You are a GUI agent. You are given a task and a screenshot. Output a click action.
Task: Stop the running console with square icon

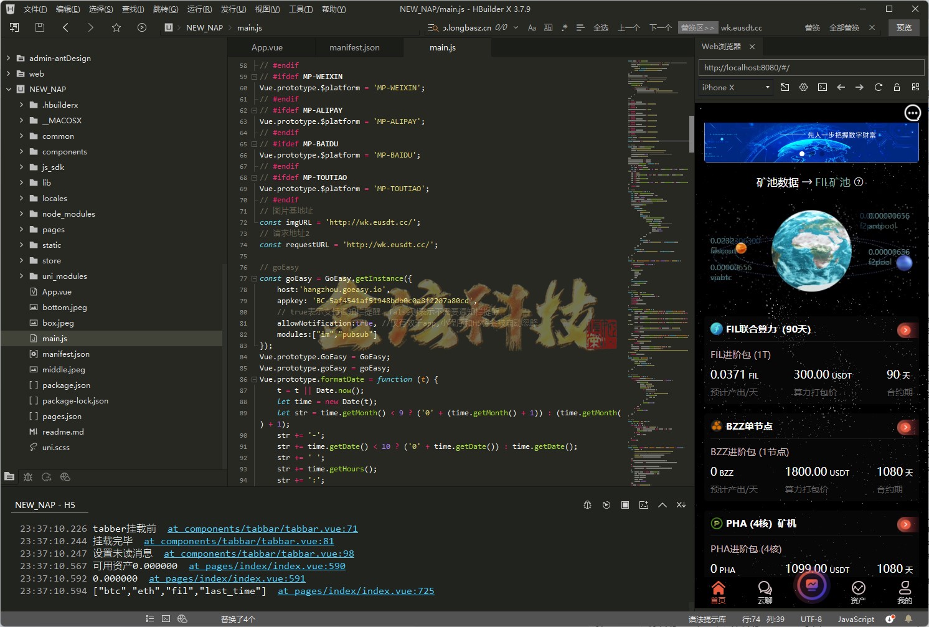click(625, 505)
